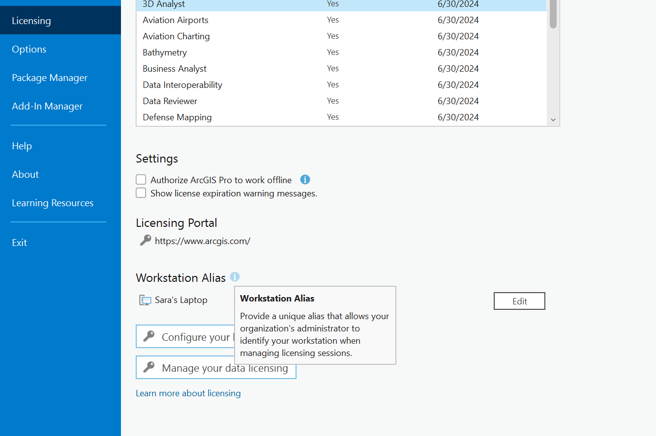Click the key icon on the Configure licensing button
This screenshot has height=436, width=656.
pyautogui.click(x=149, y=336)
